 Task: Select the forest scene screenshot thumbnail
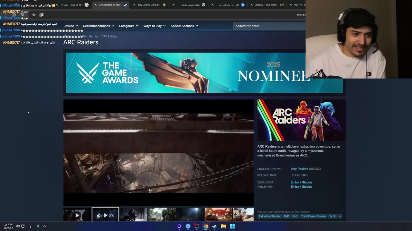pos(162,215)
